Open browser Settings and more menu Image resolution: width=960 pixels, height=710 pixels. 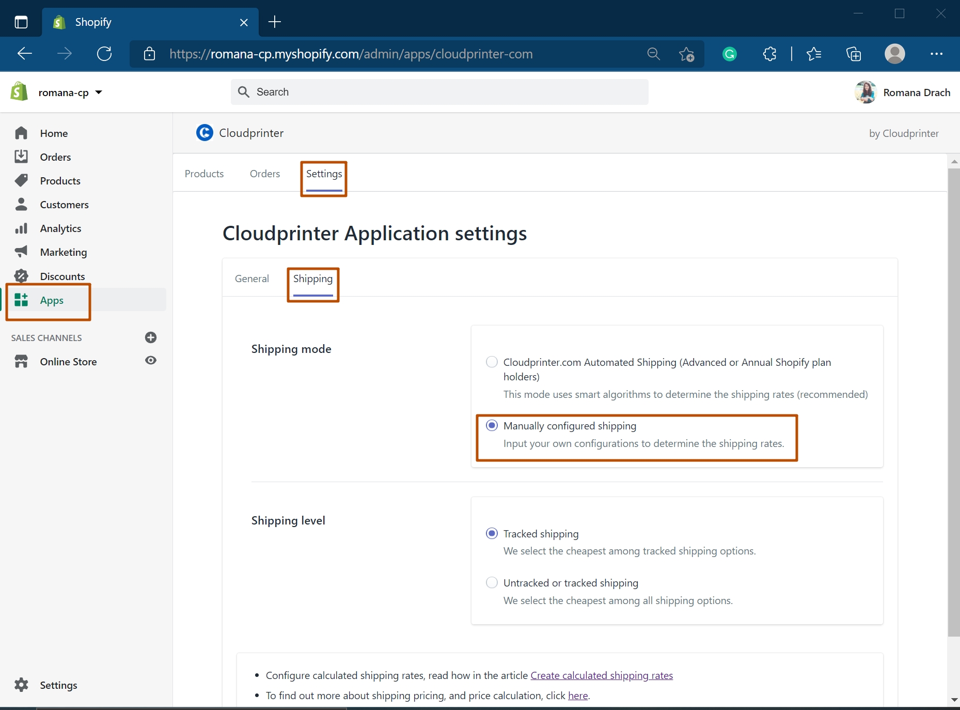(x=936, y=54)
